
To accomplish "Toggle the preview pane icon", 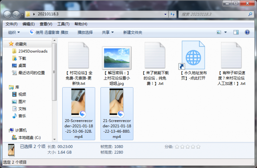I will click(236, 32).
